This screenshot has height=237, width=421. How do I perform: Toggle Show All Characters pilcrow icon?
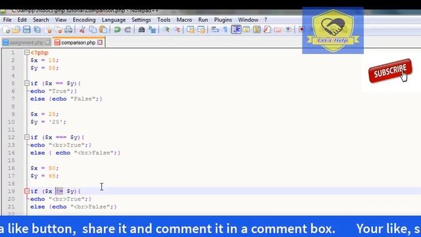pyautogui.click(x=225, y=30)
